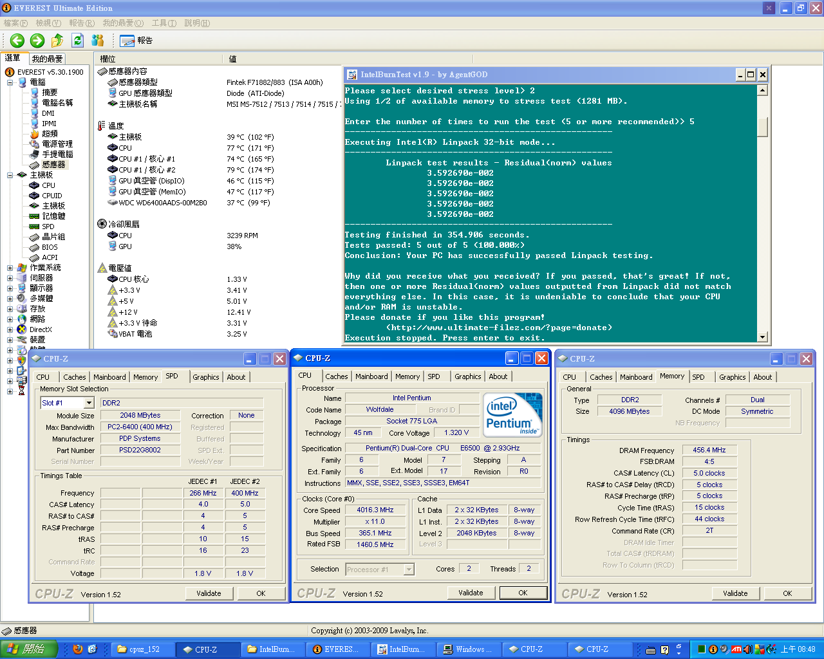Switch to Caches tab in CPU-Z processor window

pyautogui.click(x=337, y=376)
